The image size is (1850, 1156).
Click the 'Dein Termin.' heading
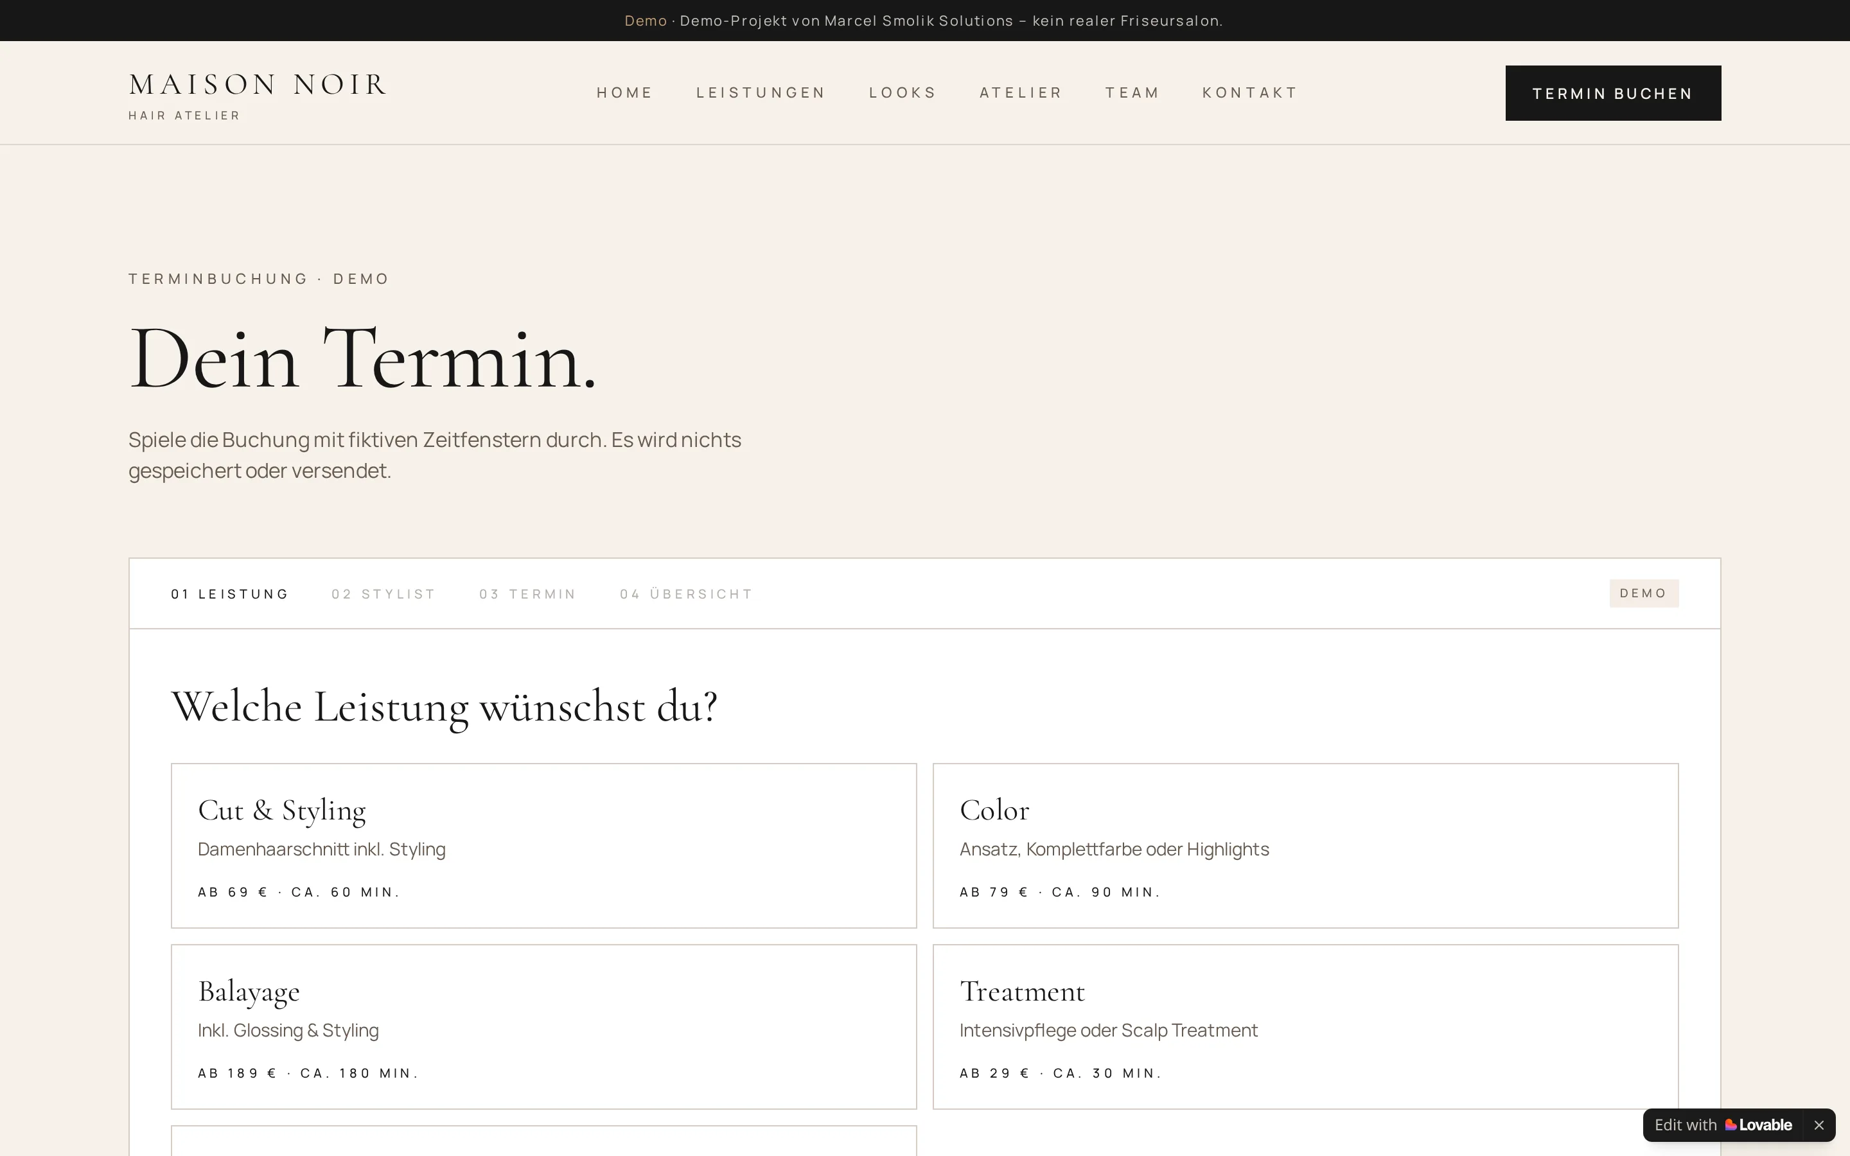coord(362,358)
